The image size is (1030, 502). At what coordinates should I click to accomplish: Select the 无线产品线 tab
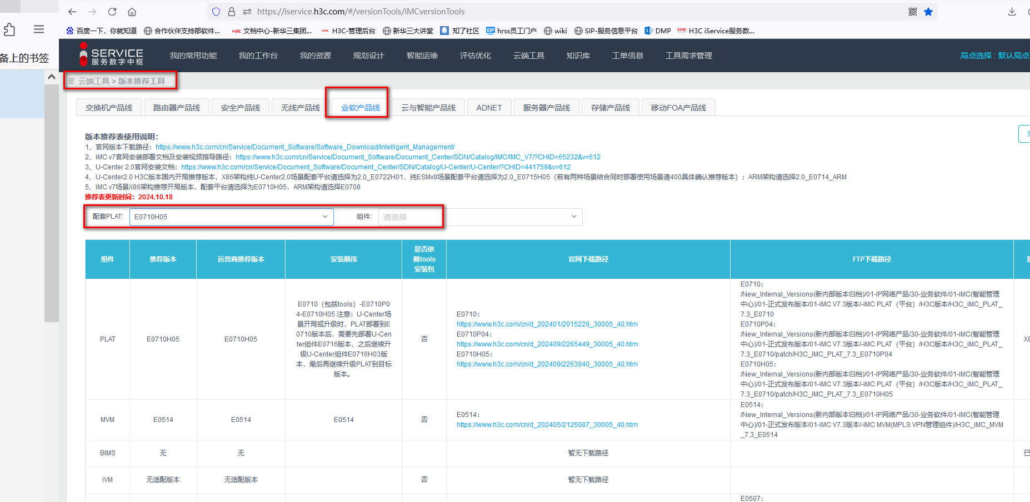point(301,108)
